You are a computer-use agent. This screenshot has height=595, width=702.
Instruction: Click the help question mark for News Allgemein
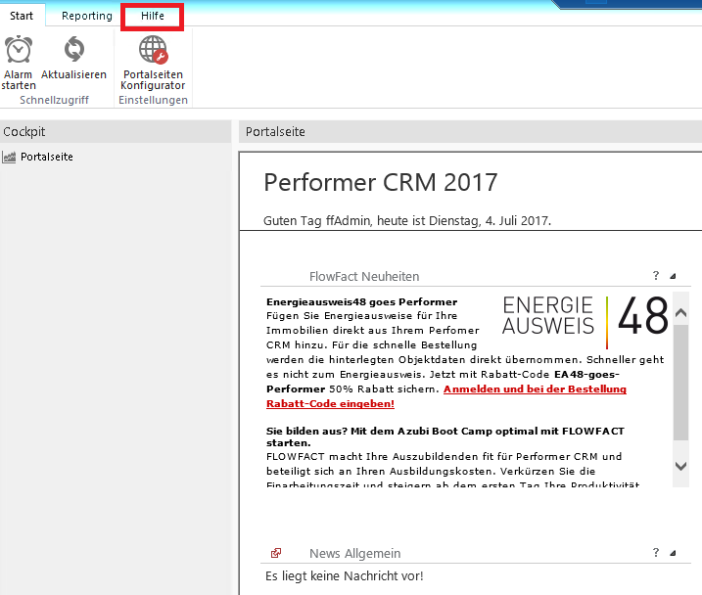[656, 553]
